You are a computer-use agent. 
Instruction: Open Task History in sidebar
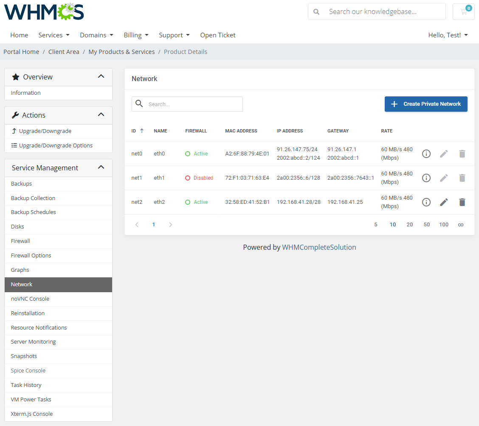pyautogui.click(x=58, y=385)
